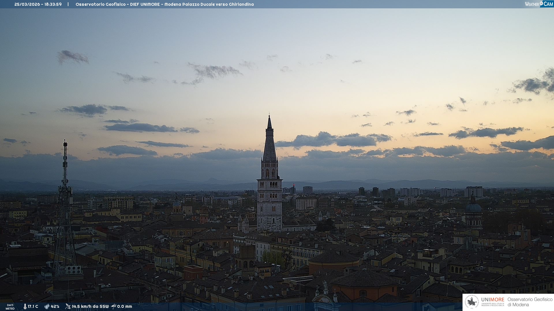Image resolution: width=554 pixels, height=311 pixels.
Task: Click the UNIMORE circular seal emblem
Action: 472,302
